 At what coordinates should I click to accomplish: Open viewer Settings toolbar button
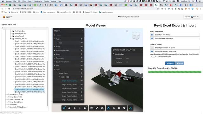pos(119,108)
